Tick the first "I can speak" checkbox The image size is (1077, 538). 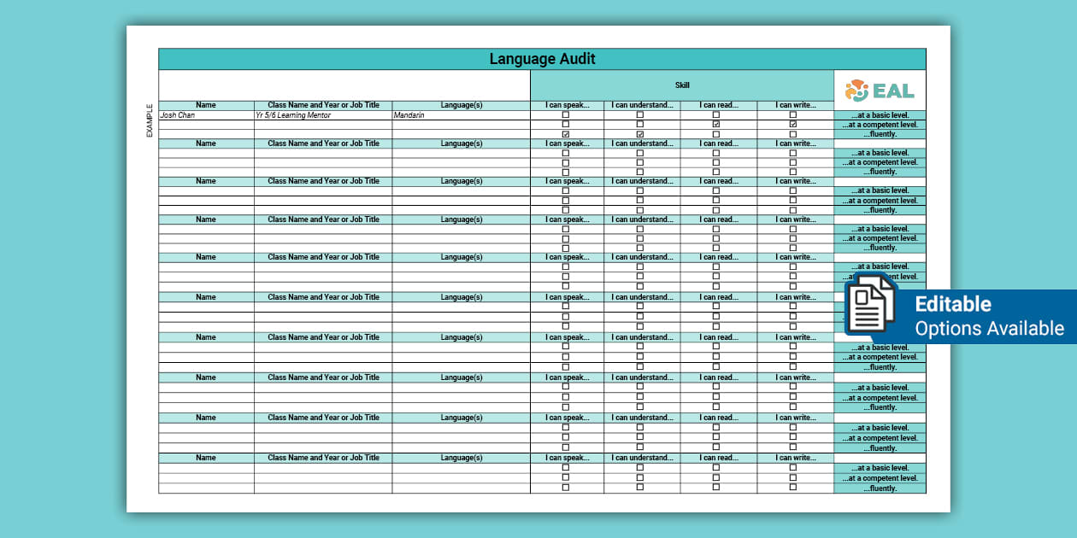click(565, 114)
